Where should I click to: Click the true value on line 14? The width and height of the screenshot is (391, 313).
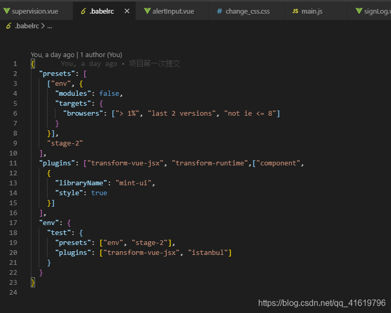[99, 193]
